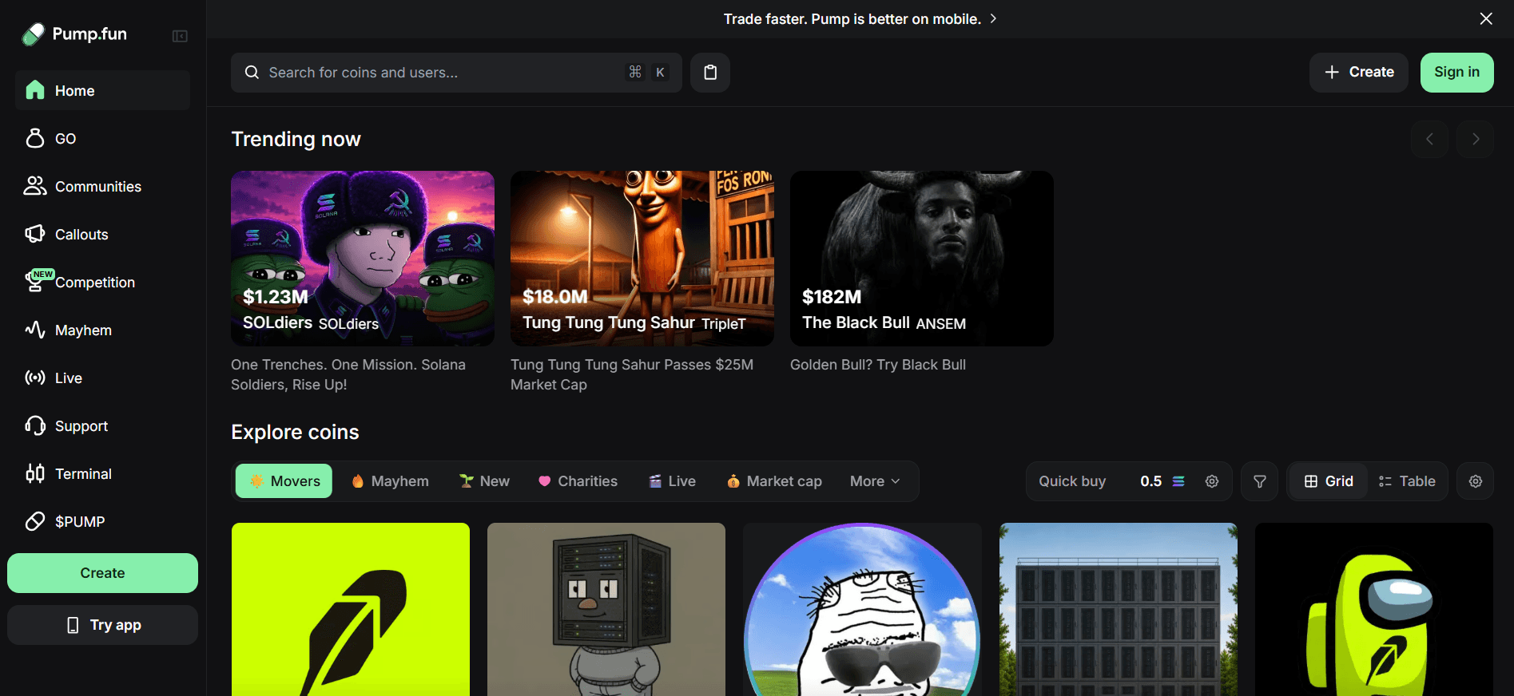The width and height of the screenshot is (1514, 696).
Task: Open the server-head character coin
Action: [606, 609]
